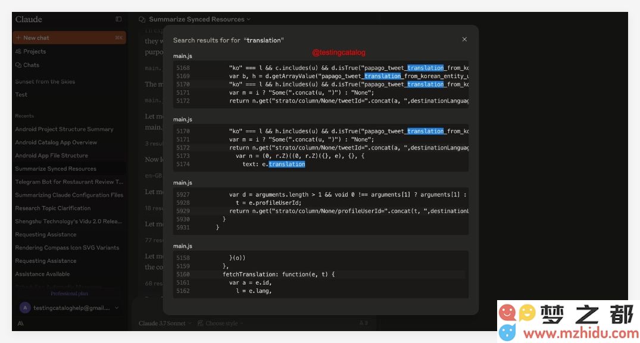The image size is (640, 343).
Task: Open Summarizing Claude Configuration Files chat
Action: 69,195
